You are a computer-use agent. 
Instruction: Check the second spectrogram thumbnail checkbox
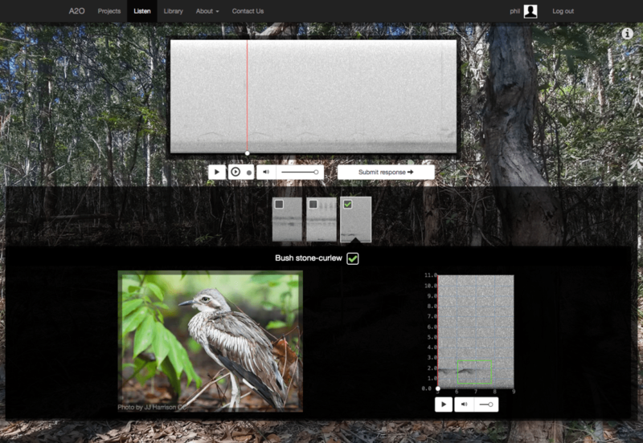click(313, 205)
